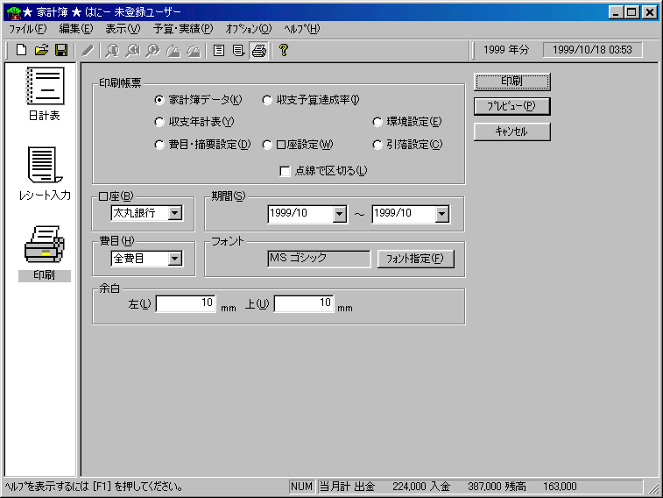Click the previous month arrow icon
Image resolution: width=663 pixels, height=498 pixels.
click(x=173, y=50)
